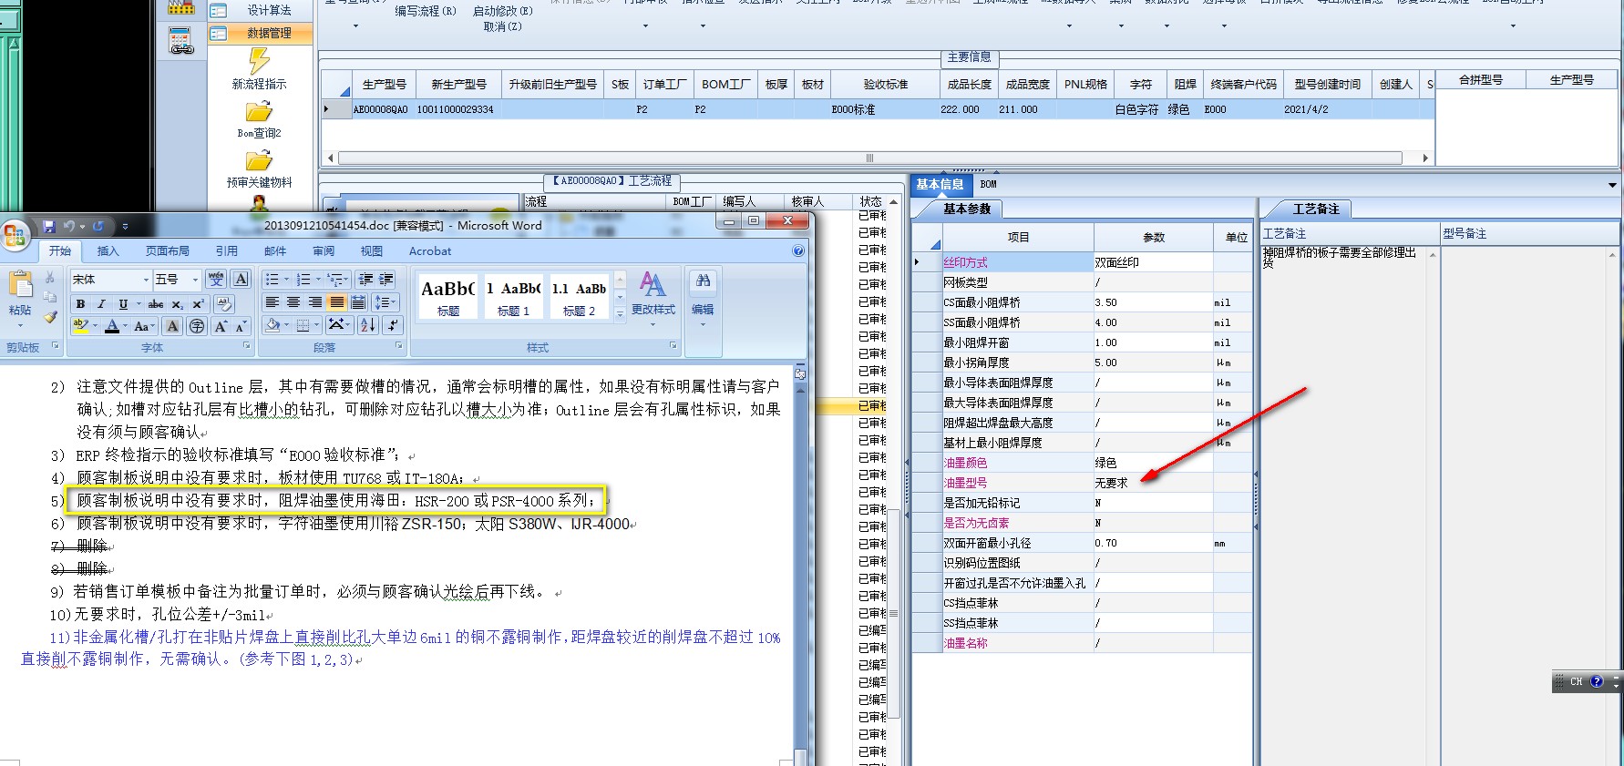The height and width of the screenshot is (766, 1624).
Task: Apply 标题 1 style from gallery
Action: click(514, 297)
